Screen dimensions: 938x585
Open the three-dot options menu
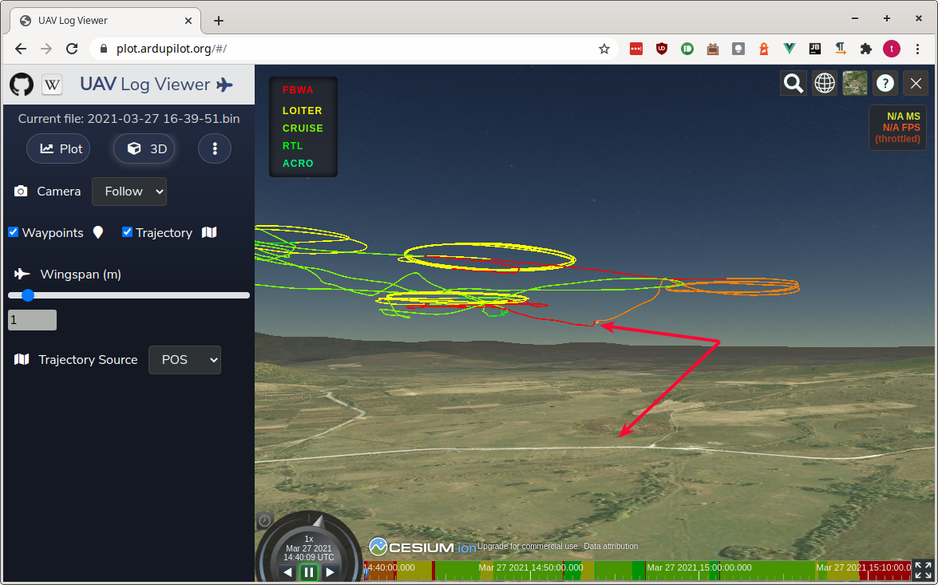pos(214,148)
